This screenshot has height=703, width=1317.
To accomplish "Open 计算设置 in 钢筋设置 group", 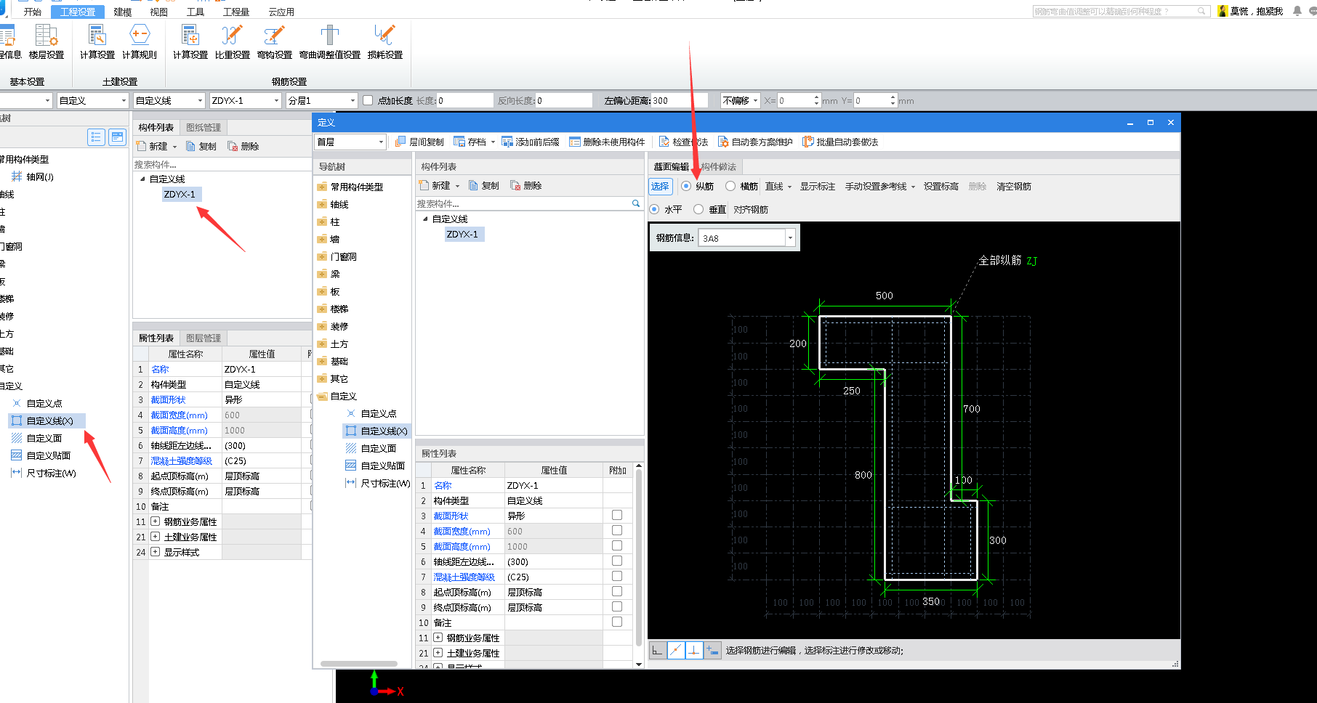I will (190, 42).
